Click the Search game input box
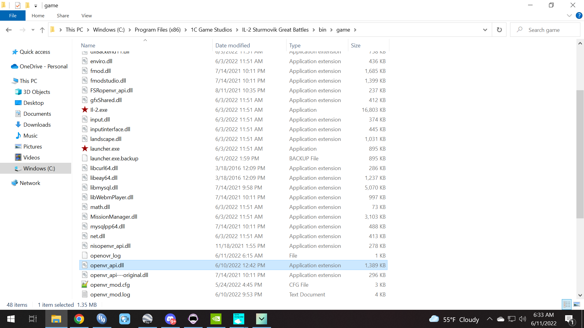 545,30
